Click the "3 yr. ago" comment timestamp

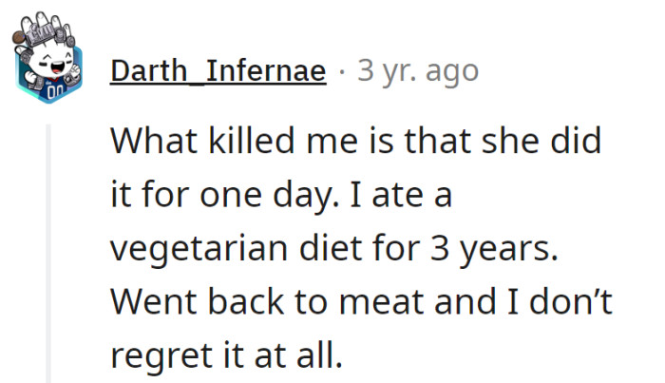tap(418, 71)
